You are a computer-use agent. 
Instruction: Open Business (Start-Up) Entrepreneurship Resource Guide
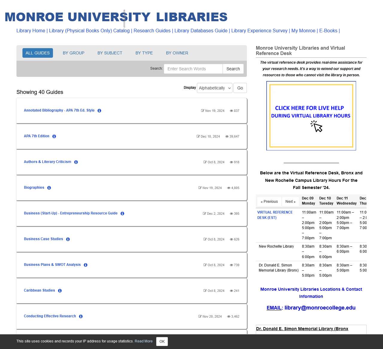point(71,213)
